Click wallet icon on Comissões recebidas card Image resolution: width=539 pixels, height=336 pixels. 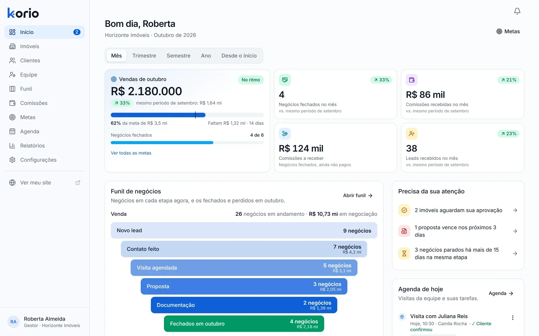pos(412,80)
